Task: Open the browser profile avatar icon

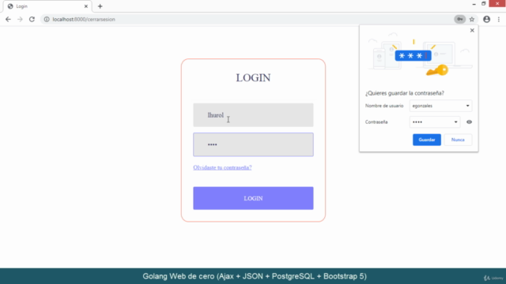Action: tap(487, 19)
